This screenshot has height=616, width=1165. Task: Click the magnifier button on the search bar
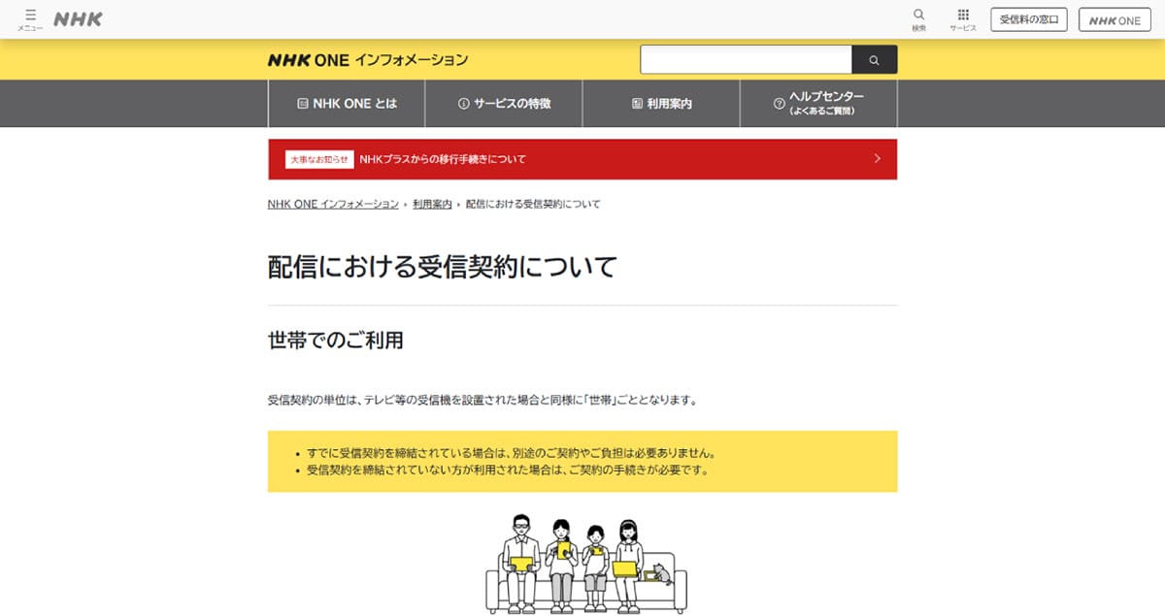pyautogui.click(x=874, y=59)
